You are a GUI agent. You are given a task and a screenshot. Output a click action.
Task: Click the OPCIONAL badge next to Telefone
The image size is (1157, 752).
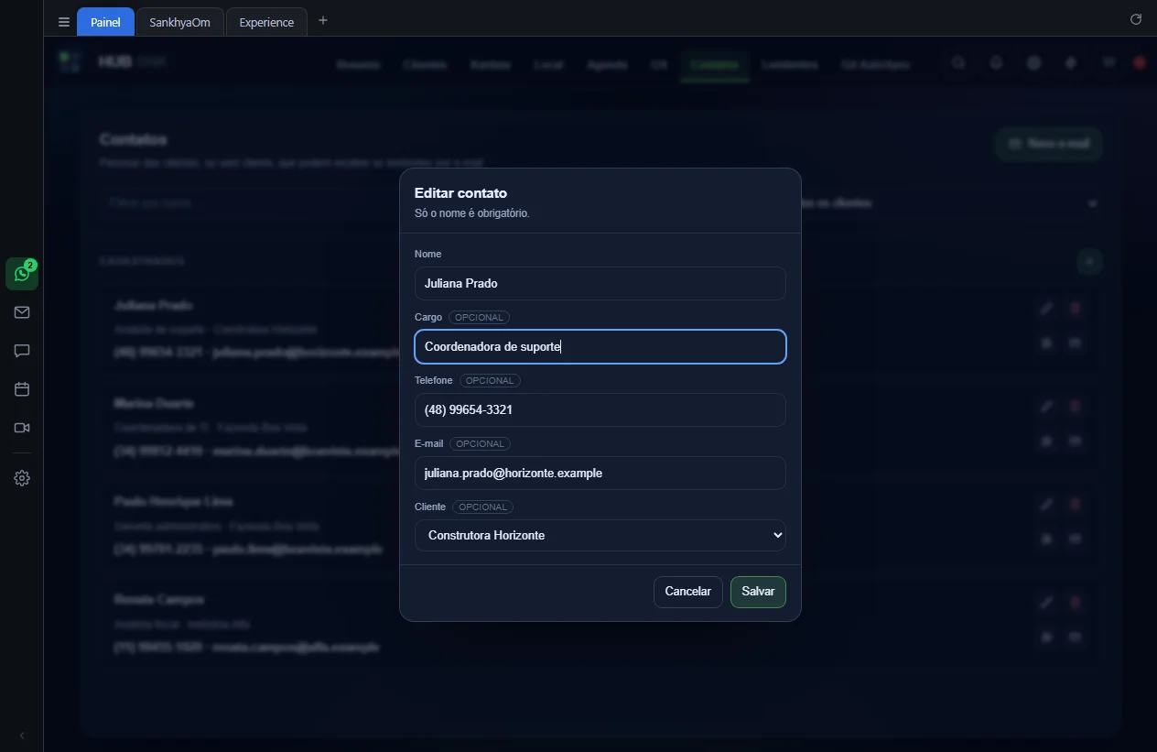[x=490, y=380]
